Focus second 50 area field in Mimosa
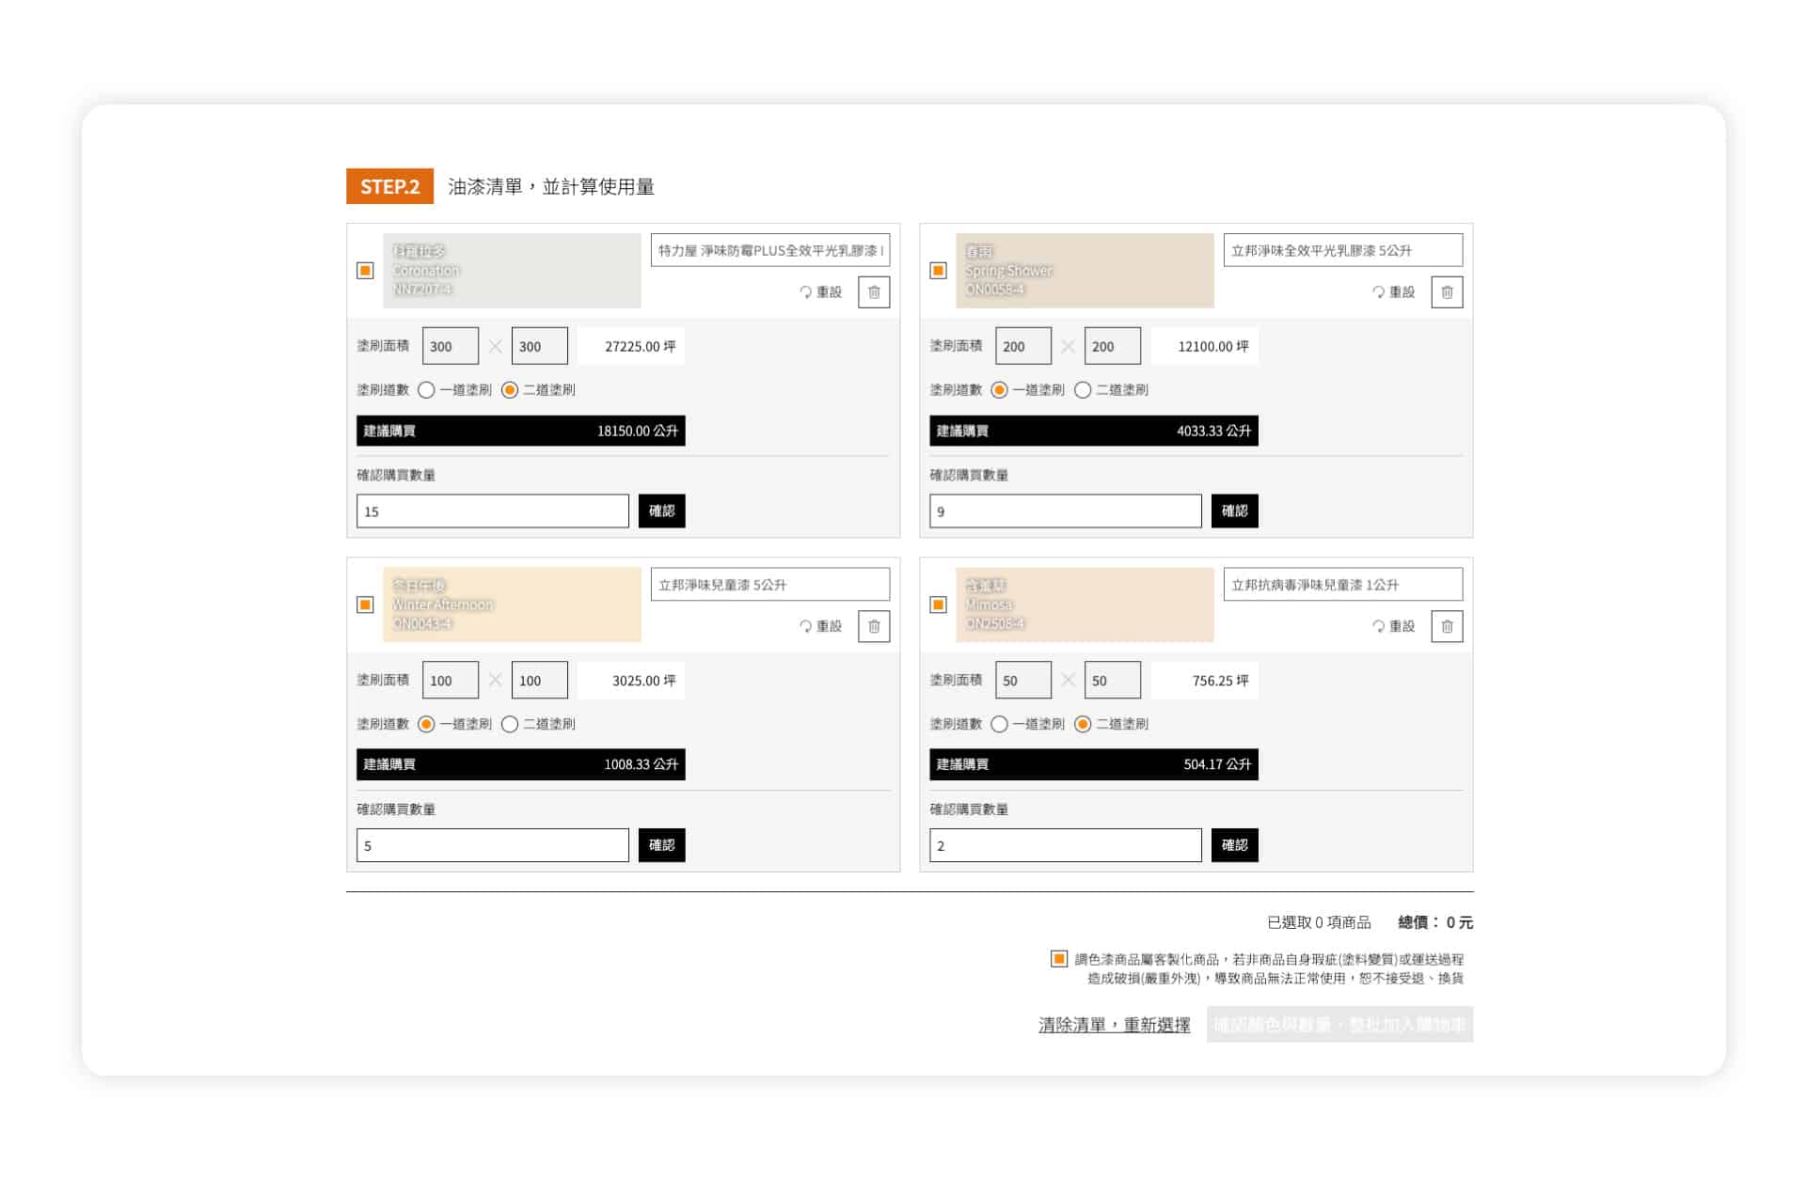 point(1113,680)
